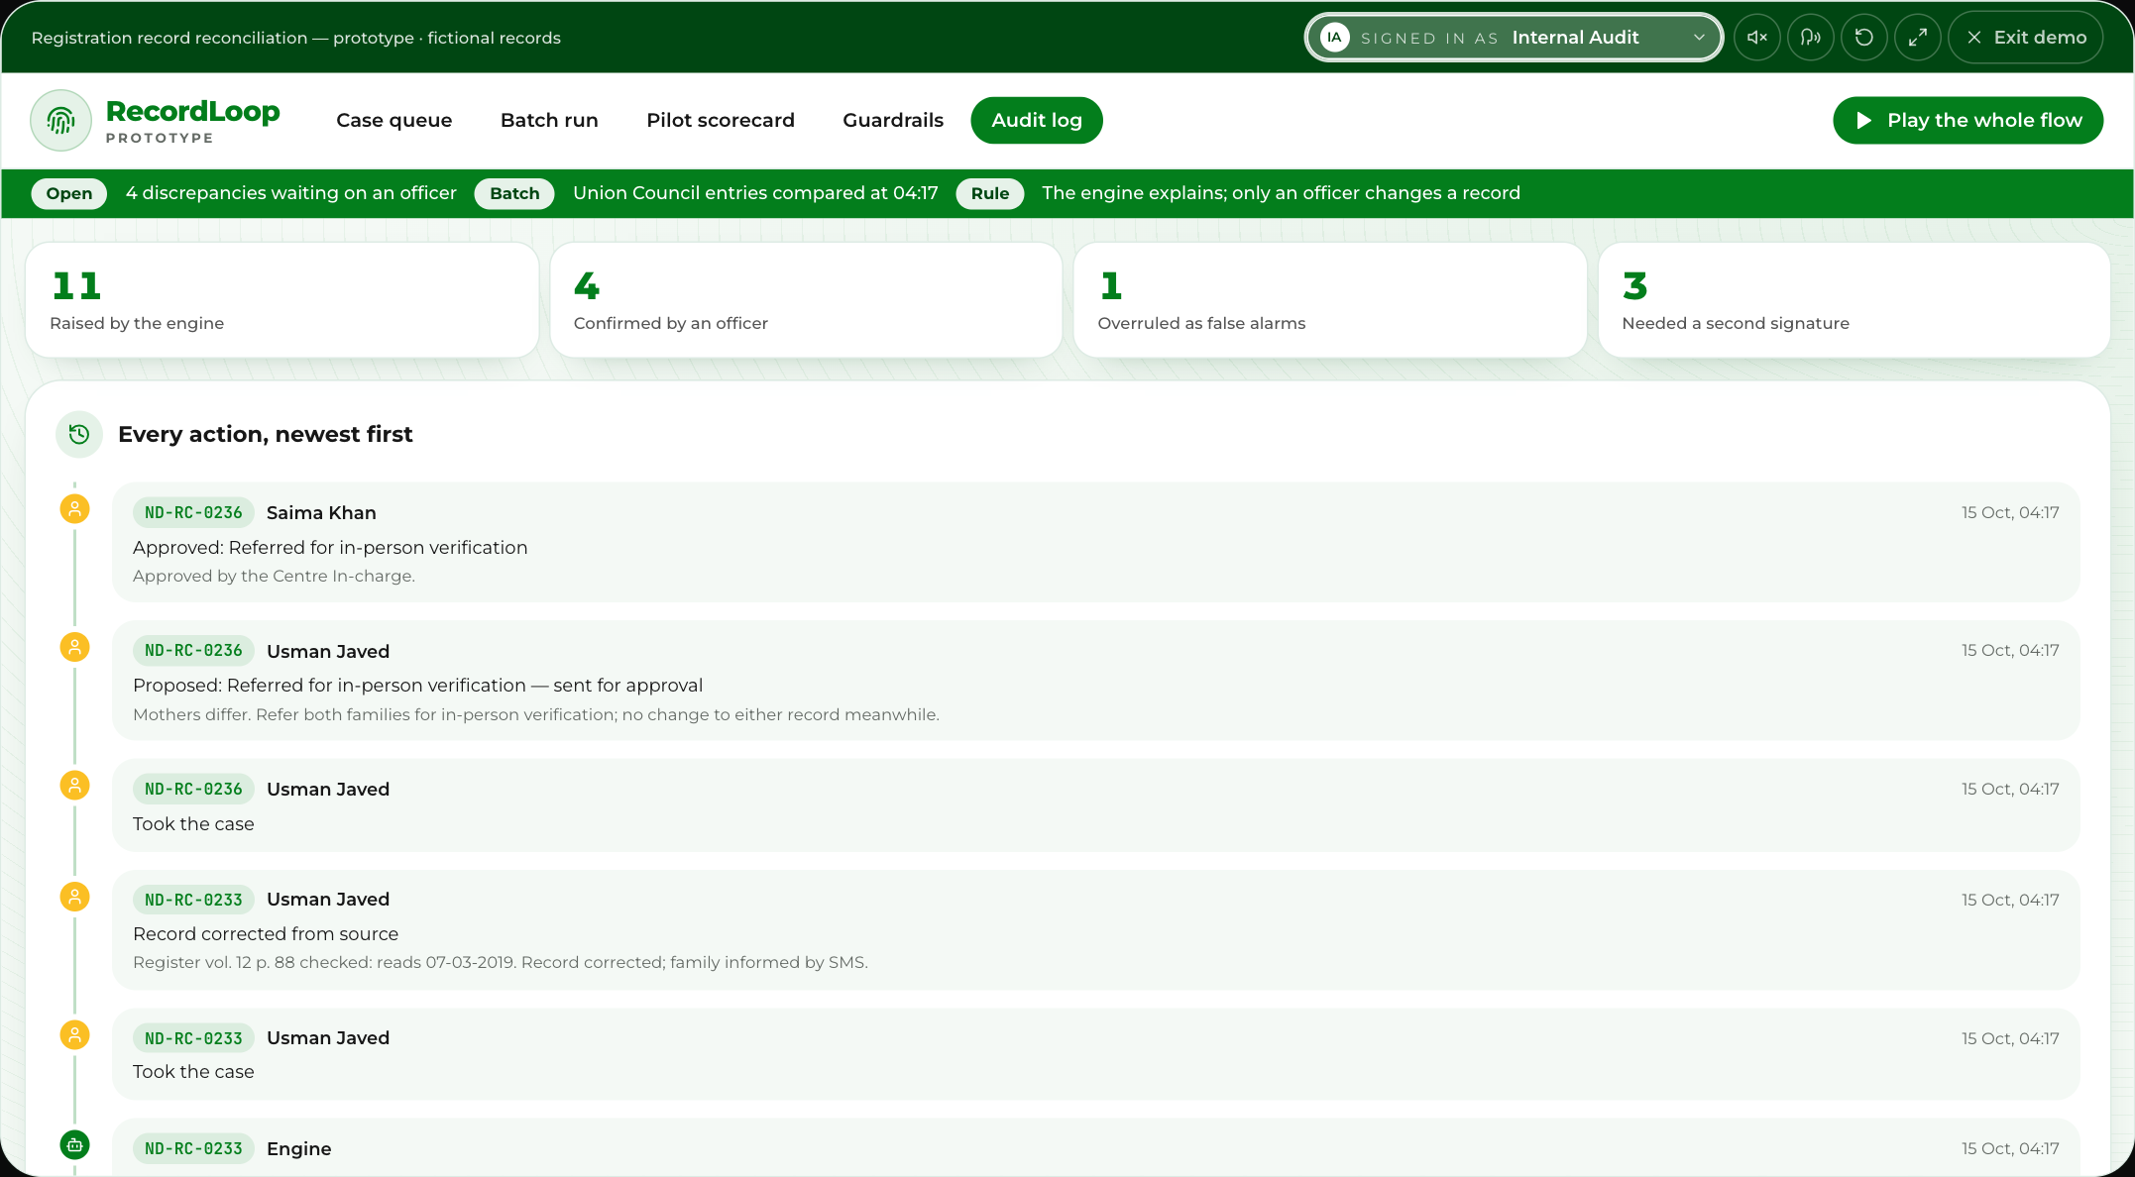This screenshot has height=1177, width=2135.
Task: Click the history clock icon beside Every action
Action: [x=79, y=434]
